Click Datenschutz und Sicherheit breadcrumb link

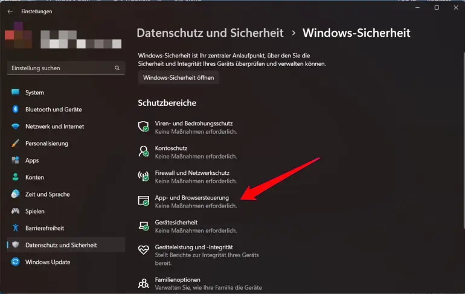click(x=210, y=33)
